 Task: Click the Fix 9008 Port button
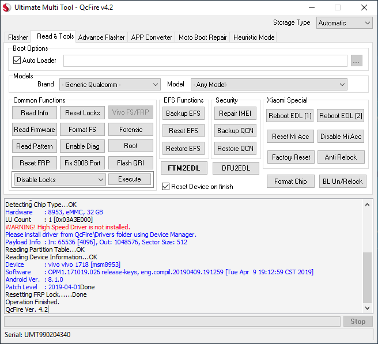(82, 162)
